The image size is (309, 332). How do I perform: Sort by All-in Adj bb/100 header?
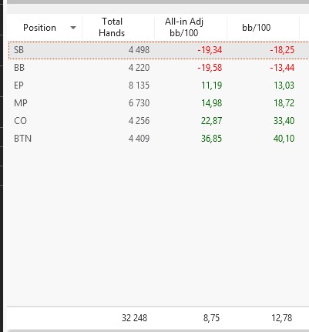click(184, 27)
